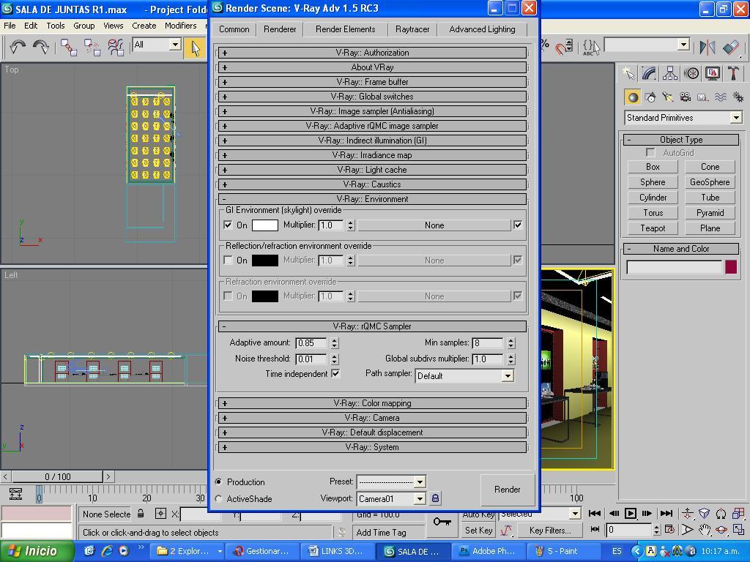Click the Set Key button

[478, 530]
